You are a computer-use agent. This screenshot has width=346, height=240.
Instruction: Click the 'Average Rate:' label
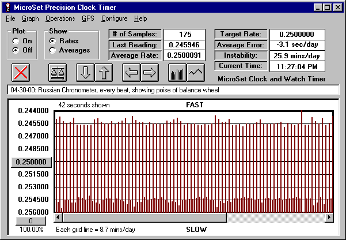(135, 55)
